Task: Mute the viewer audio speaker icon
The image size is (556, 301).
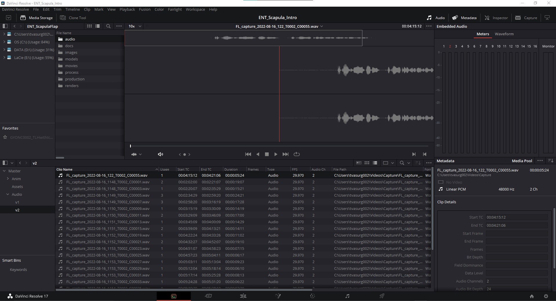Action: pos(160,154)
